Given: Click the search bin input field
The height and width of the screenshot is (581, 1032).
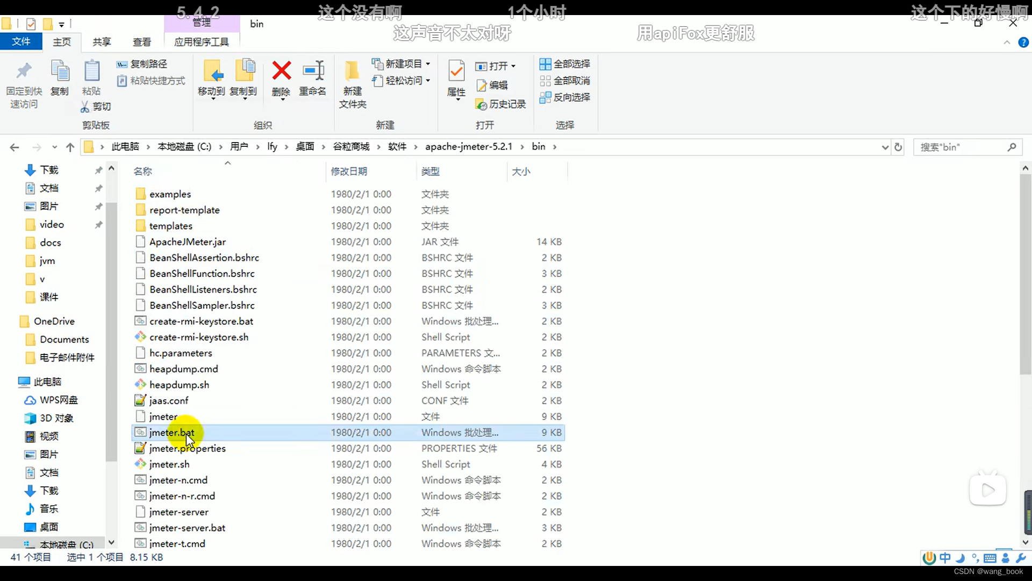Looking at the screenshot, I should [x=959, y=147].
